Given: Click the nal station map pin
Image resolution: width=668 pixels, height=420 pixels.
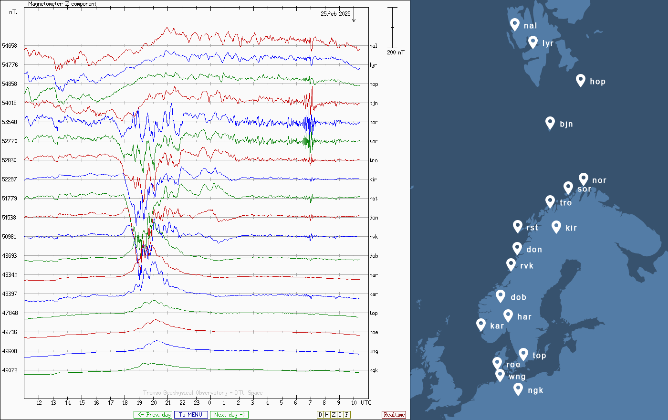Looking at the screenshot, I should pos(514,24).
